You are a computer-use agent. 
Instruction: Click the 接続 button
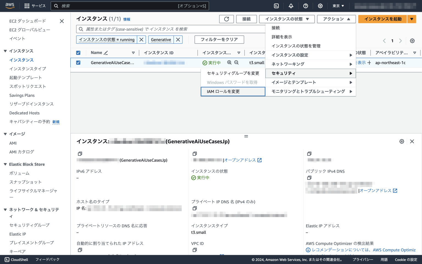(246, 19)
